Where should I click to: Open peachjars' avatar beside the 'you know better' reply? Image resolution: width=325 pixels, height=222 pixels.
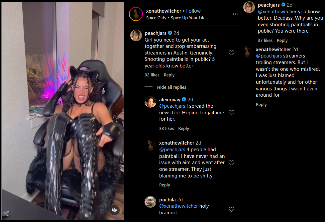coord(249,7)
